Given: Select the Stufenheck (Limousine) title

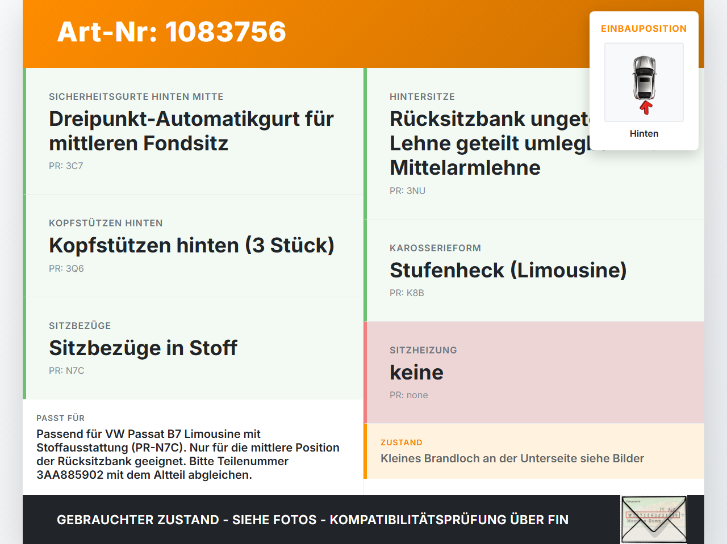Looking at the screenshot, I should 508,270.
